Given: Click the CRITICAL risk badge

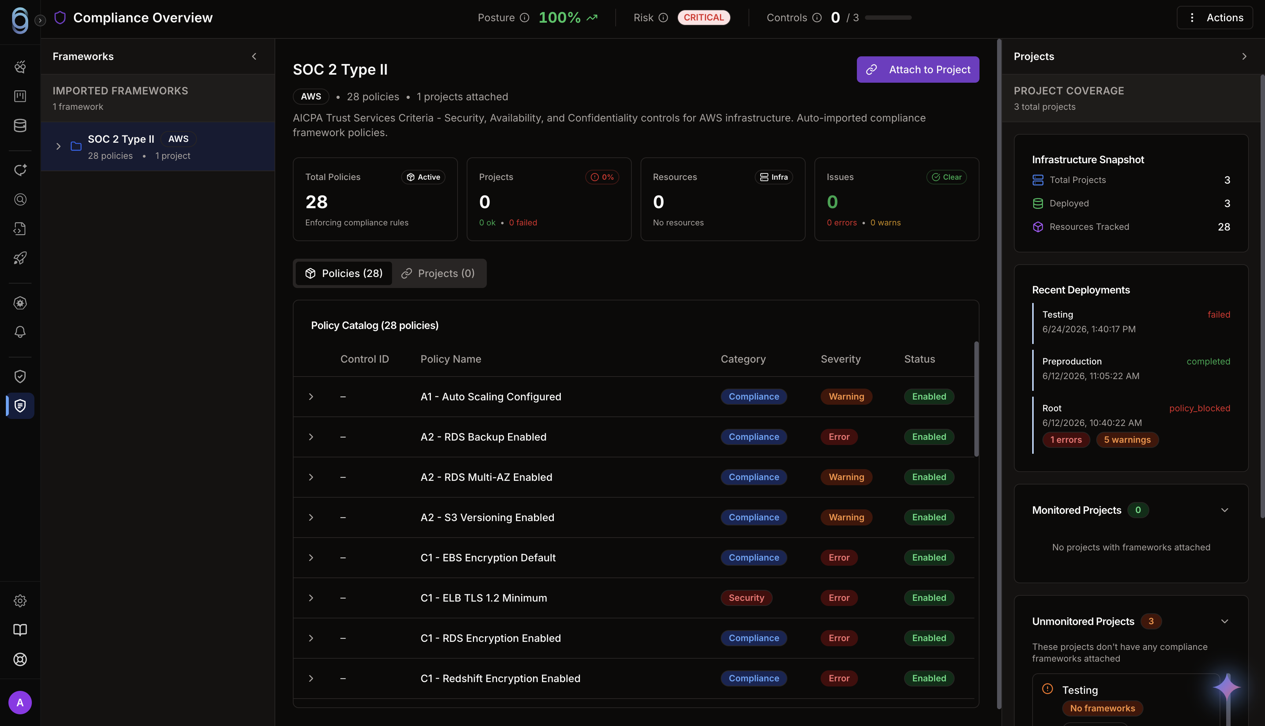Looking at the screenshot, I should pyautogui.click(x=704, y=18).
